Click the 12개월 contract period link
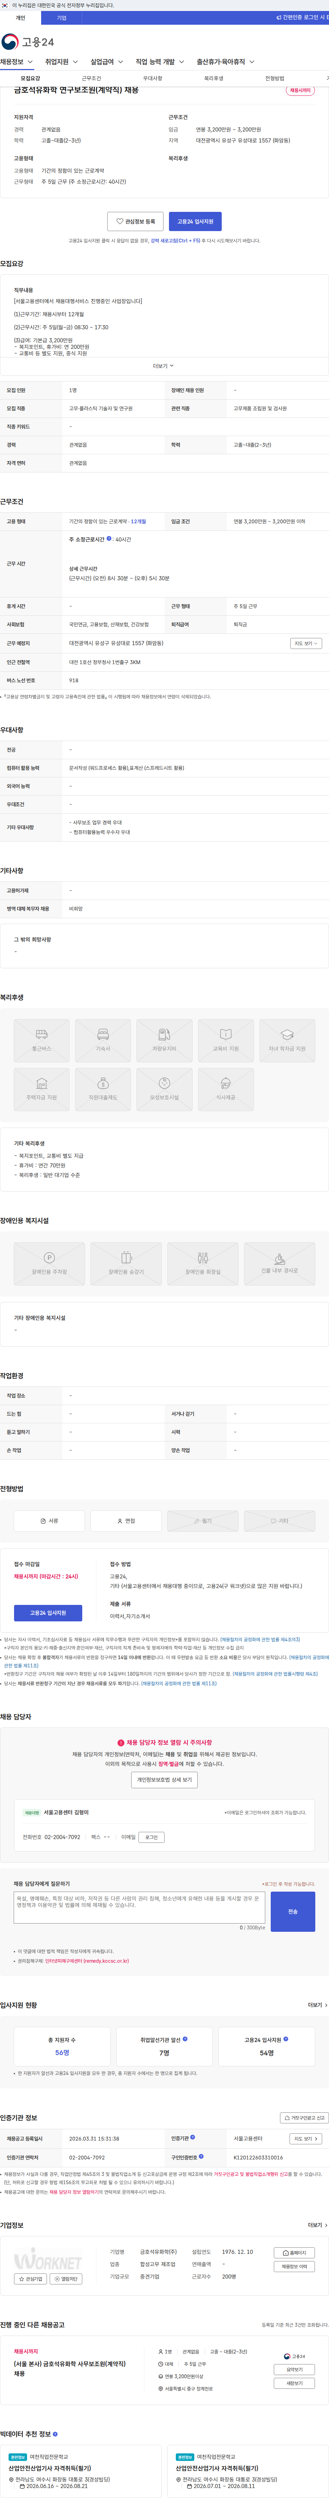Viewport: 329px width, 2498px height. [x=138, y=522]
